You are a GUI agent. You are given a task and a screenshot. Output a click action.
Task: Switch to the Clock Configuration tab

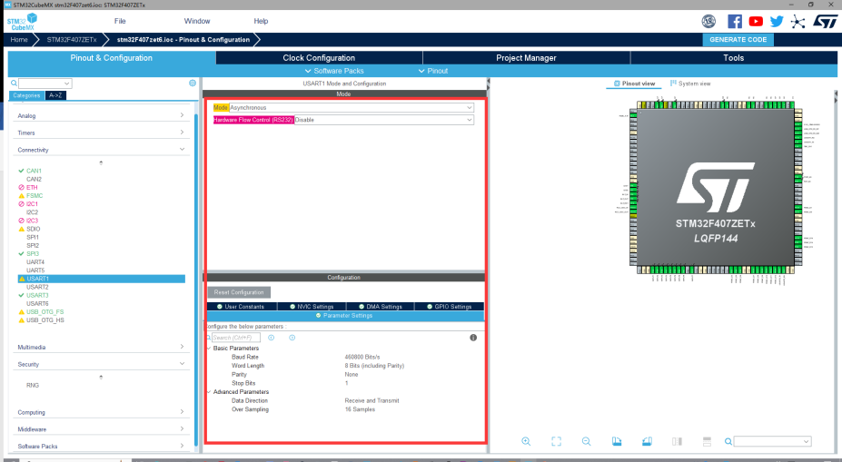319,58
